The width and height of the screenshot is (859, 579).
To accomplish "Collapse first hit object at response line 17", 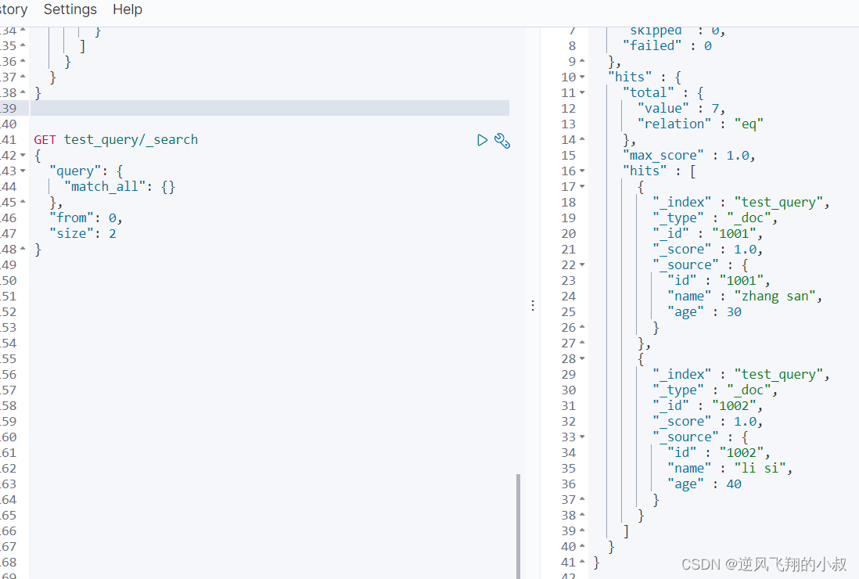I will 582,187.
